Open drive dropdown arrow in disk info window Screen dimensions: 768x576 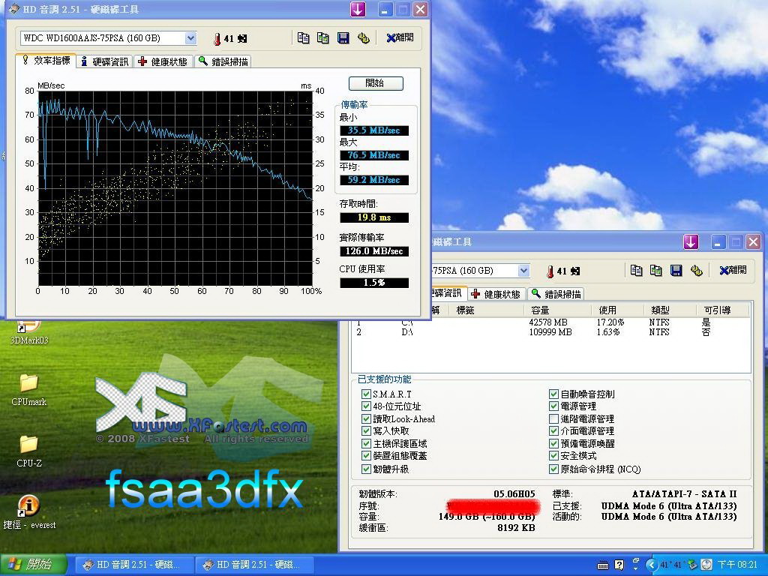point(523,271)
